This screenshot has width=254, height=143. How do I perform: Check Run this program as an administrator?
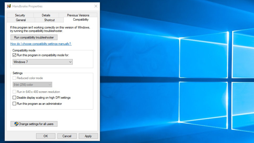click(14, 104)
